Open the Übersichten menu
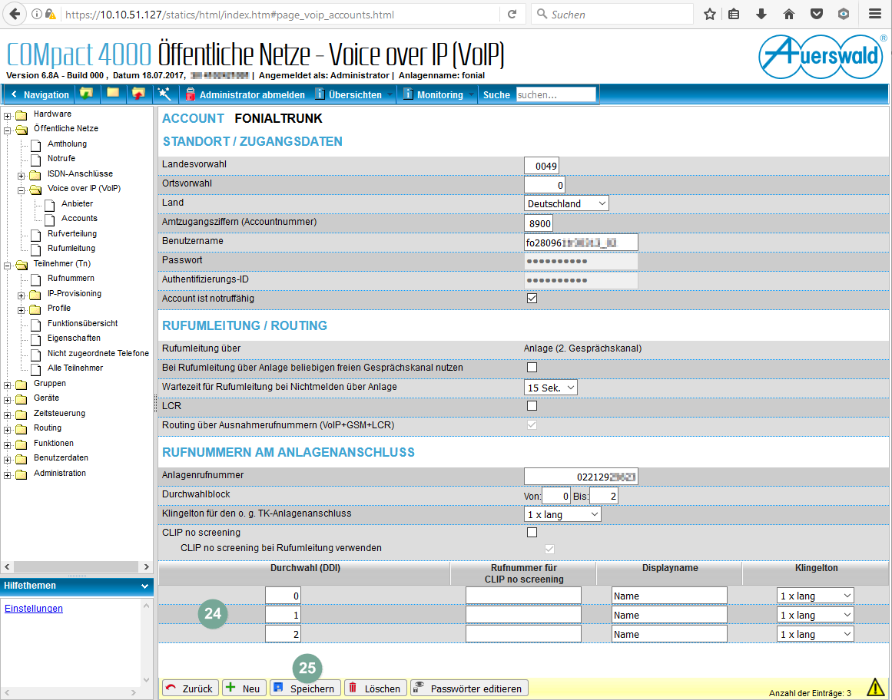Screen dimensions: 892x700 click(x=354, y=95)
